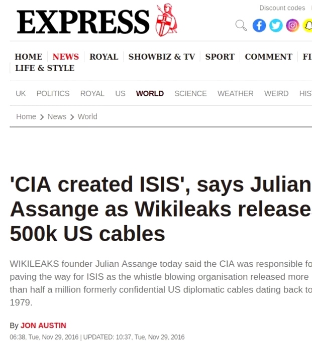Select the WEIRD sub-tab
The height and width of the screenshot is (341, 312).
pos(276,94)
